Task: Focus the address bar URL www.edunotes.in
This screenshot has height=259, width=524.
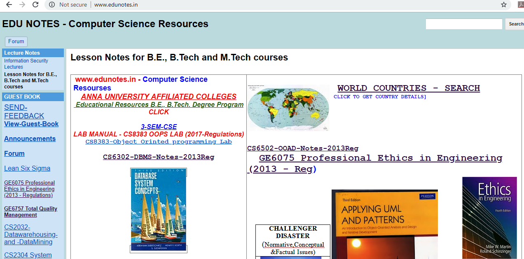Action: 116,5
